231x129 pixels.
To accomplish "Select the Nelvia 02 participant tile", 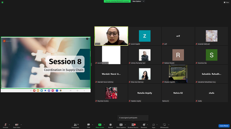I will [x=178, y=93].
